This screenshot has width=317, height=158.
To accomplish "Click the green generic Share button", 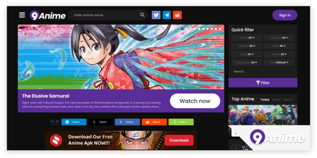I will [181, 122].
